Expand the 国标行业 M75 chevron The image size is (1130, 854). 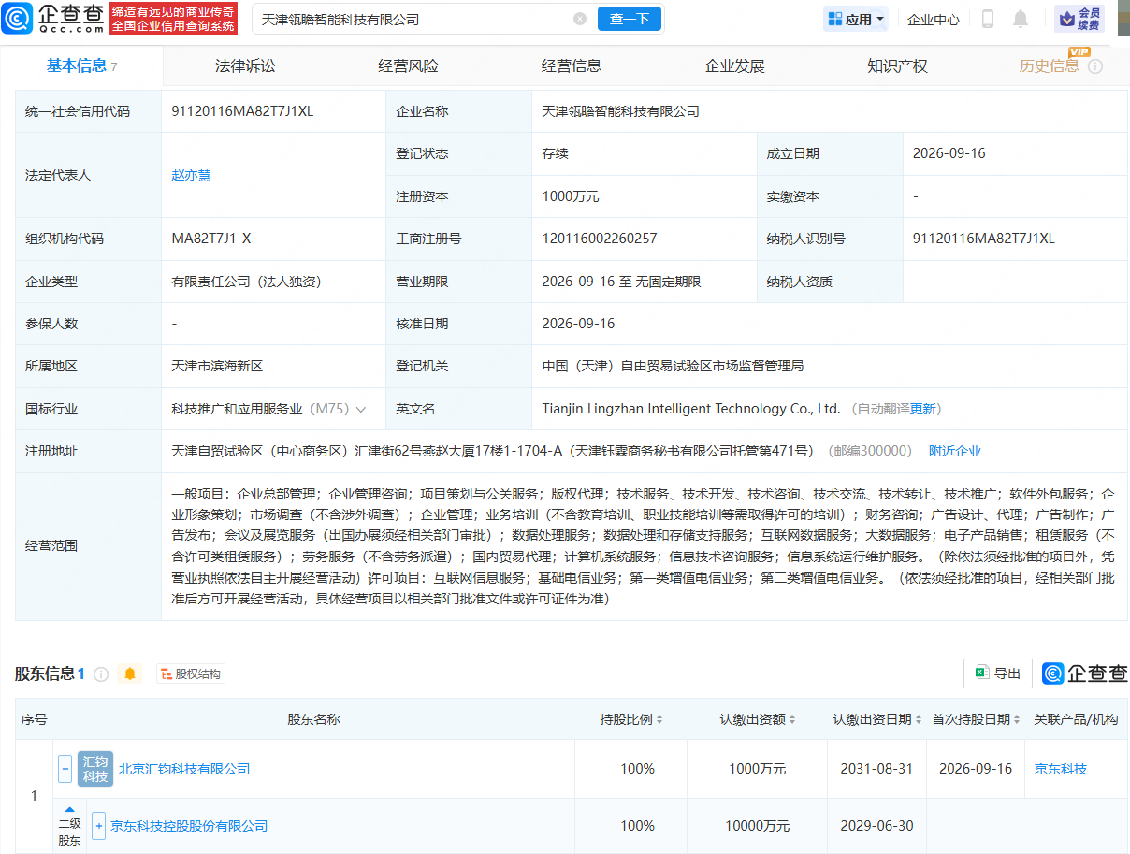[361, 409]
